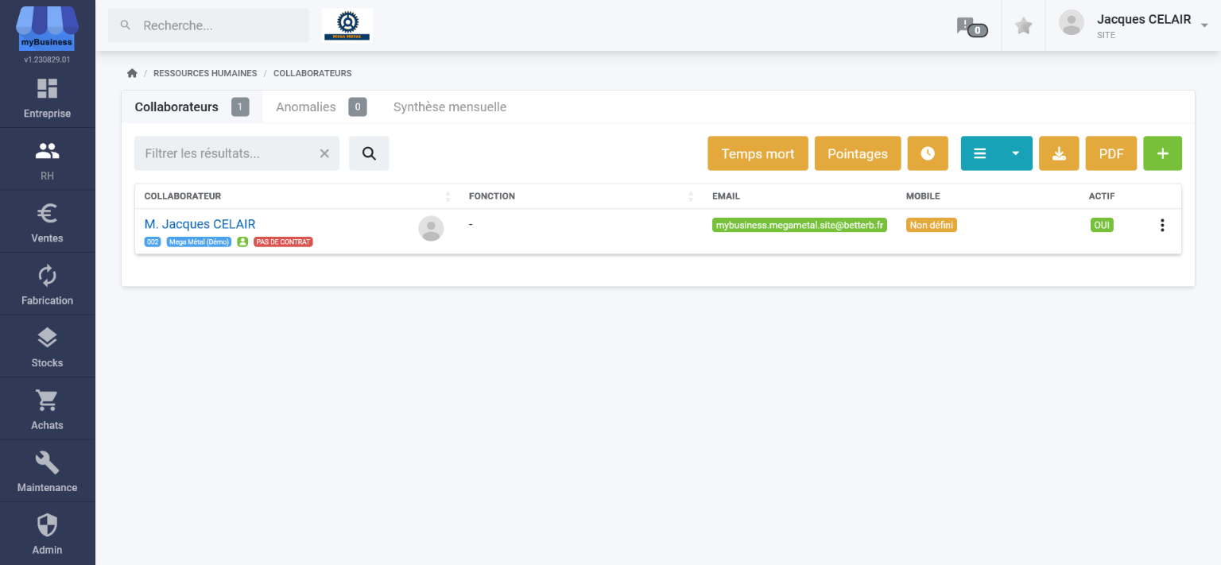The width and height of the screenshot is (1221, 565).
Task: Click the orange clock button
Action: coord(928,153)
